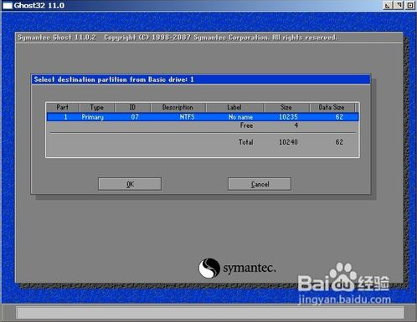Open the jingyan.baidu.com watermark link
This screenshot has height=322, width=417.
click(x=344, y=299)
